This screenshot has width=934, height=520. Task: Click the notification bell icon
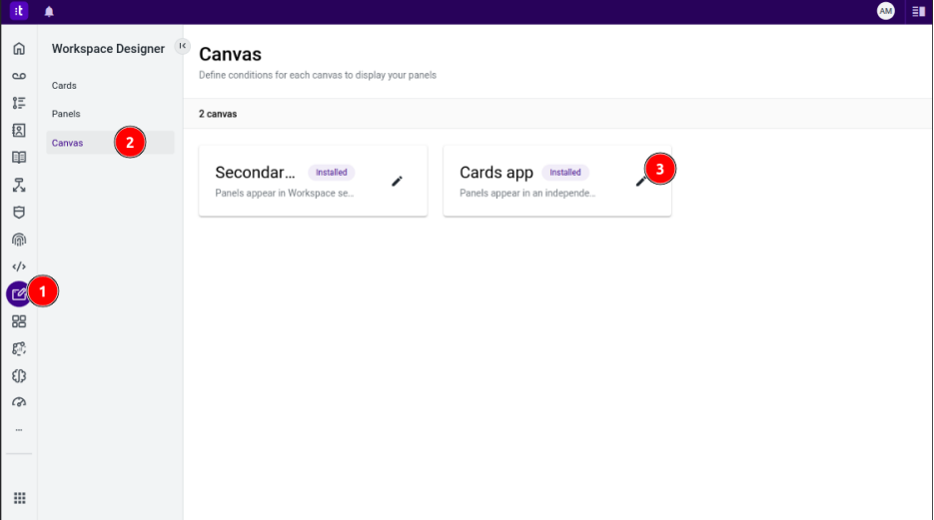pyautogui.click(x=49, y=11)
